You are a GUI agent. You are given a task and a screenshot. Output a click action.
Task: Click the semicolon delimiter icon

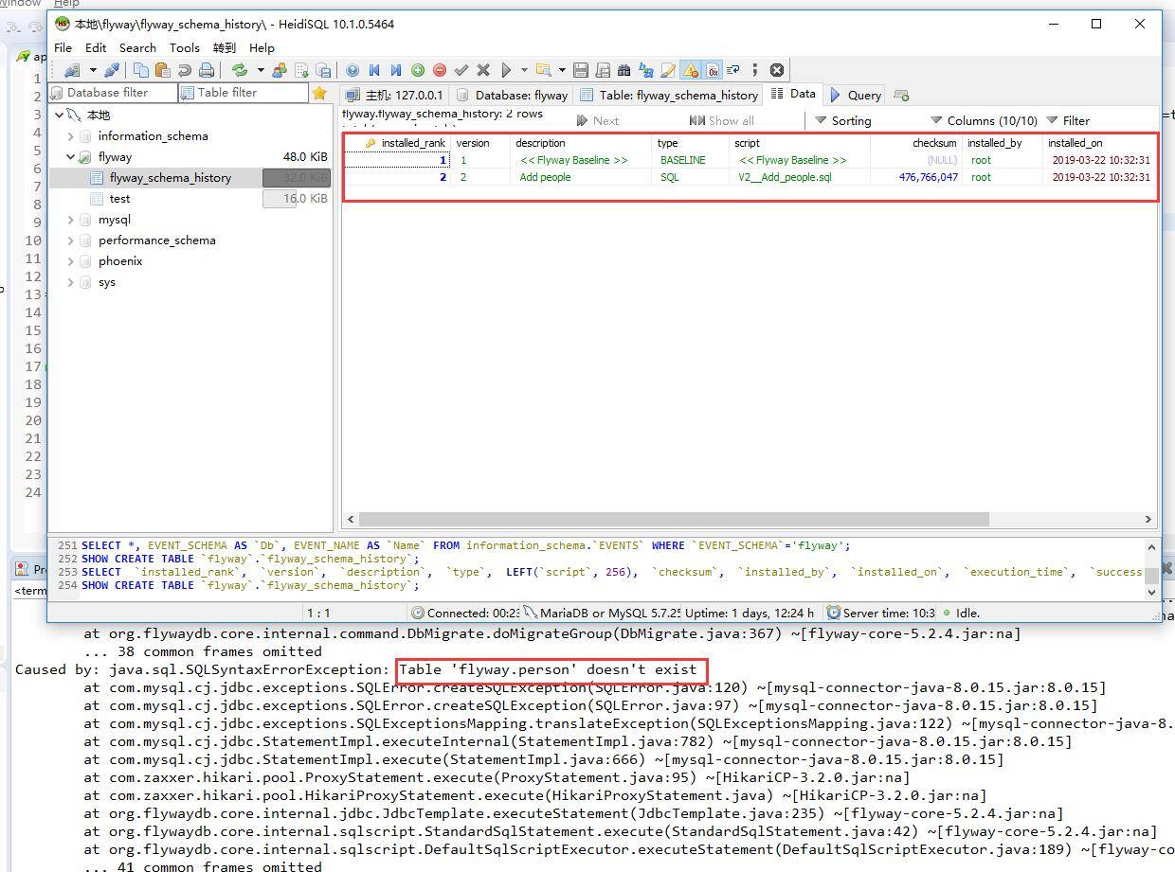pyautogui.click(x=754, y=70)
